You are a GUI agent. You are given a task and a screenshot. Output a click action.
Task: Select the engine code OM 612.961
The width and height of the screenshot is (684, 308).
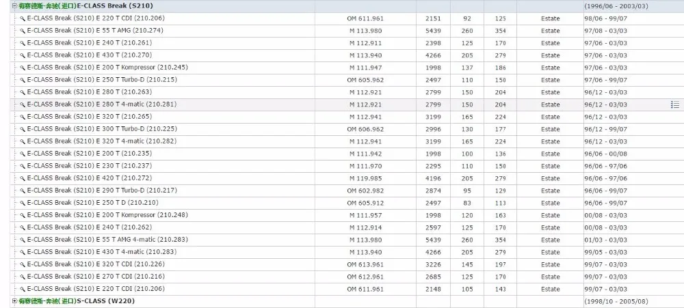pyautogui.click(x=365, y=277)
